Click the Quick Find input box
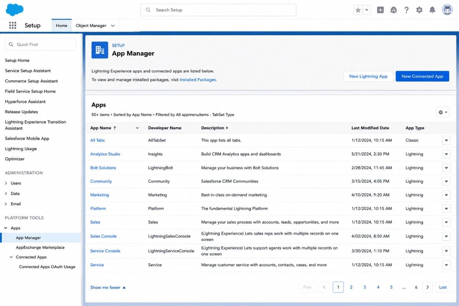 (x=41, y=44)
